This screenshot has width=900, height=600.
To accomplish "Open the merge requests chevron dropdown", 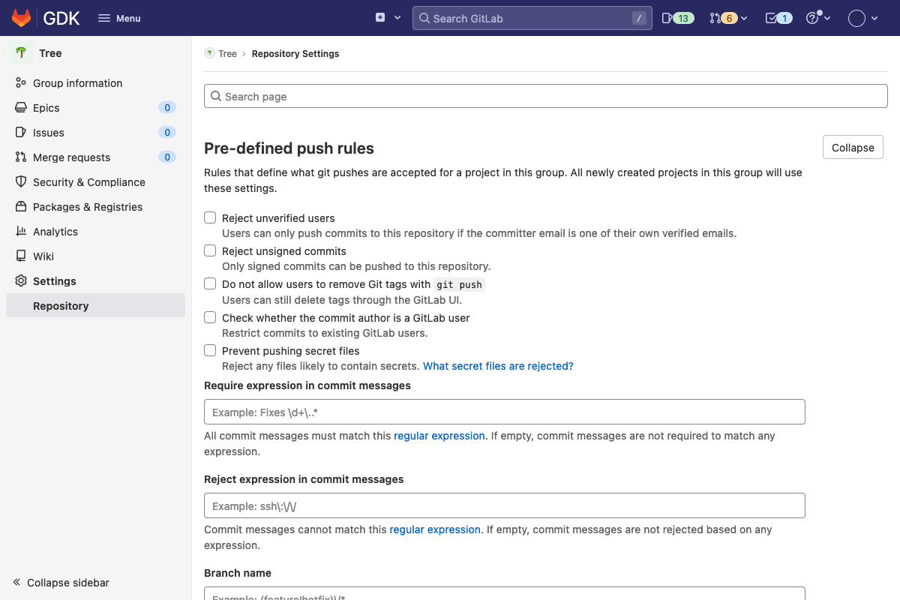I will click(743, 17).
